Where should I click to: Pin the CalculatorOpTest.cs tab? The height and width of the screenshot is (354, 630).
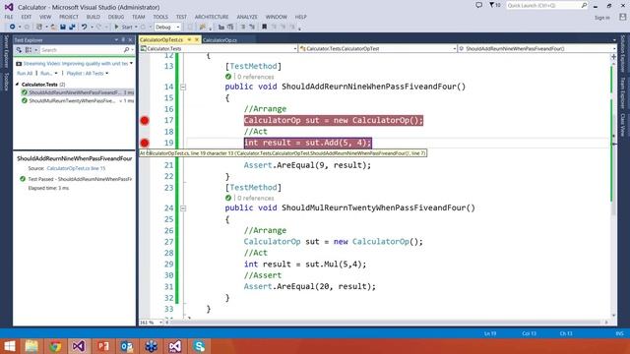point(189,39)
